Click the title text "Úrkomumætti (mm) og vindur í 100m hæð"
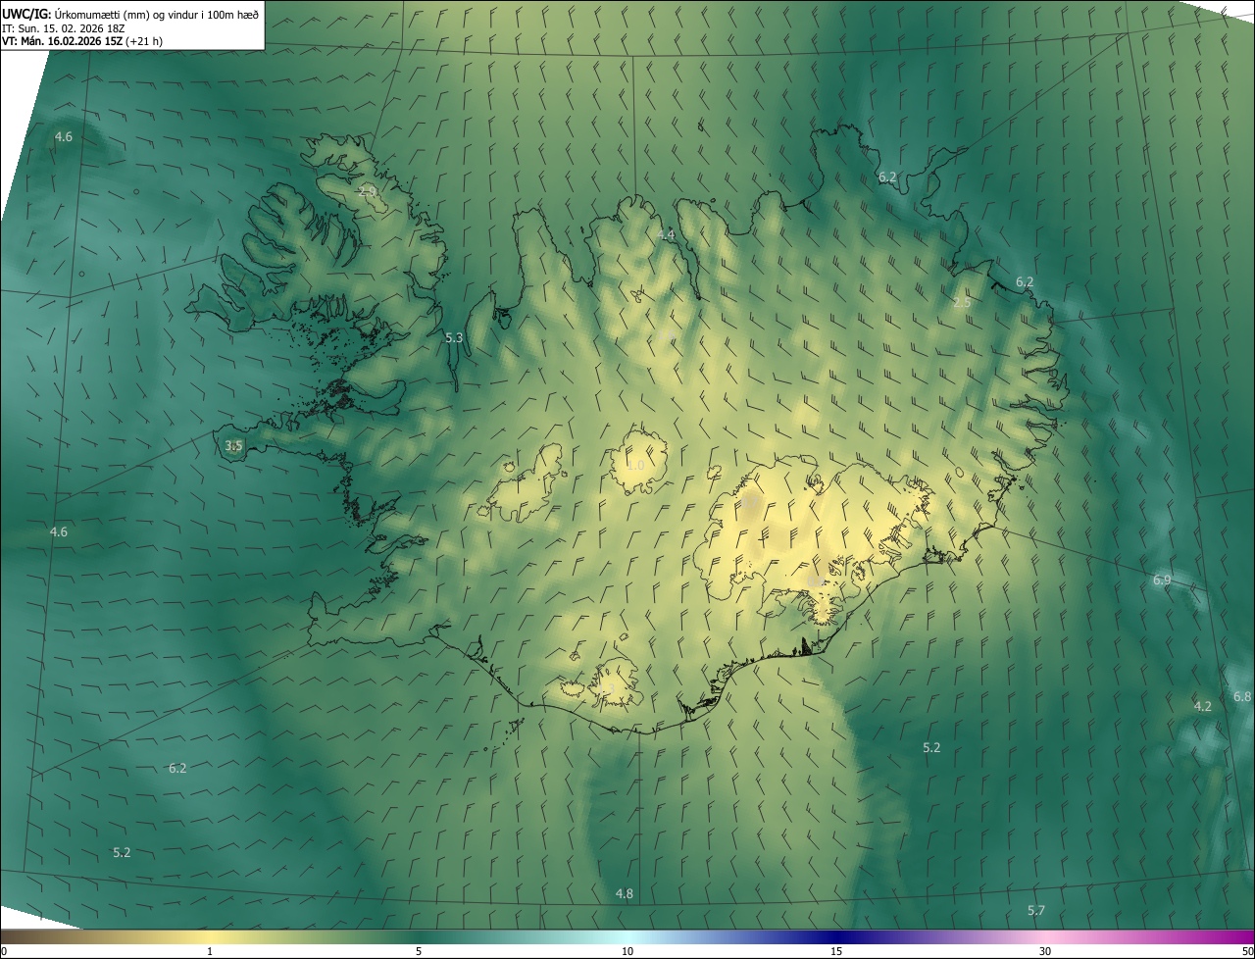Viewport: 1255px width, 959px height. point(157,15)
